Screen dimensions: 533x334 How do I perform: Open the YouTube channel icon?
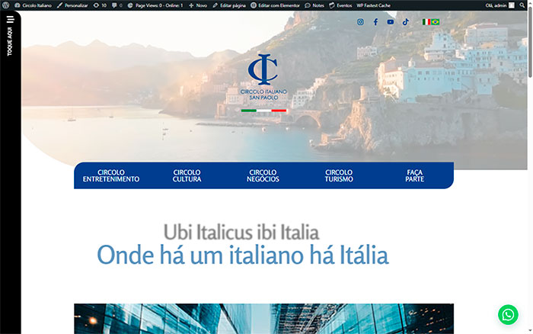[x=391, y=22]
